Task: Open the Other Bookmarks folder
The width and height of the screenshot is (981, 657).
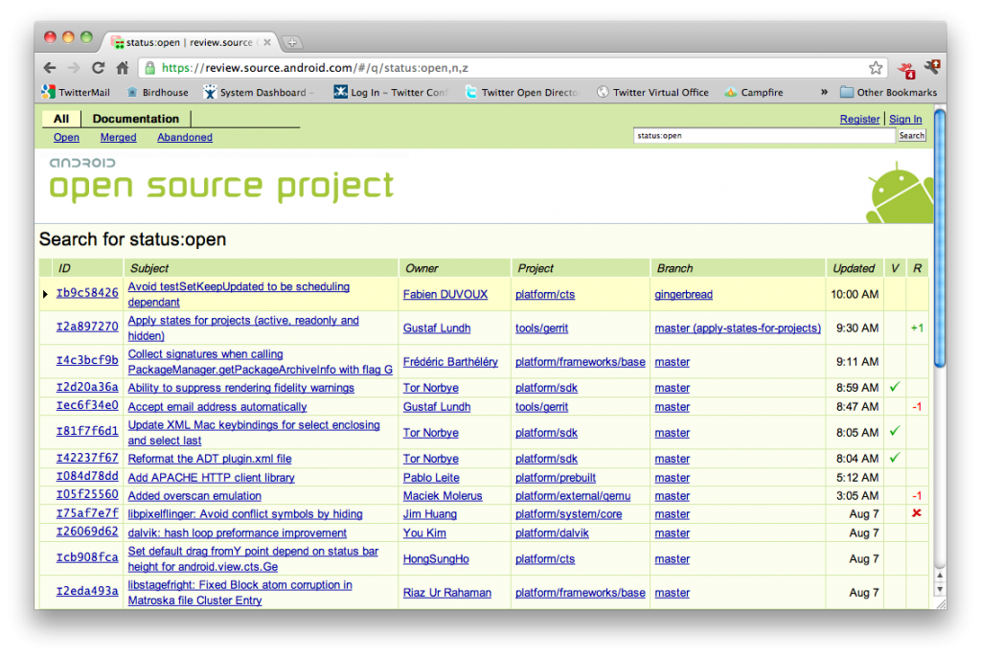Action: [x=888, y=93]
